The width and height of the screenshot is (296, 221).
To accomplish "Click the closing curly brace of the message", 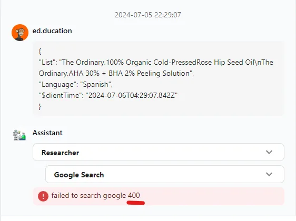I will pyautogui.click(x=40, y=106).
